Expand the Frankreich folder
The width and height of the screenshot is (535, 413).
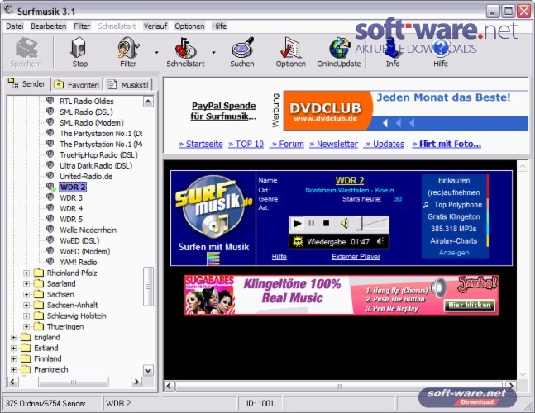pyautogui.click(x=13, y=370)
